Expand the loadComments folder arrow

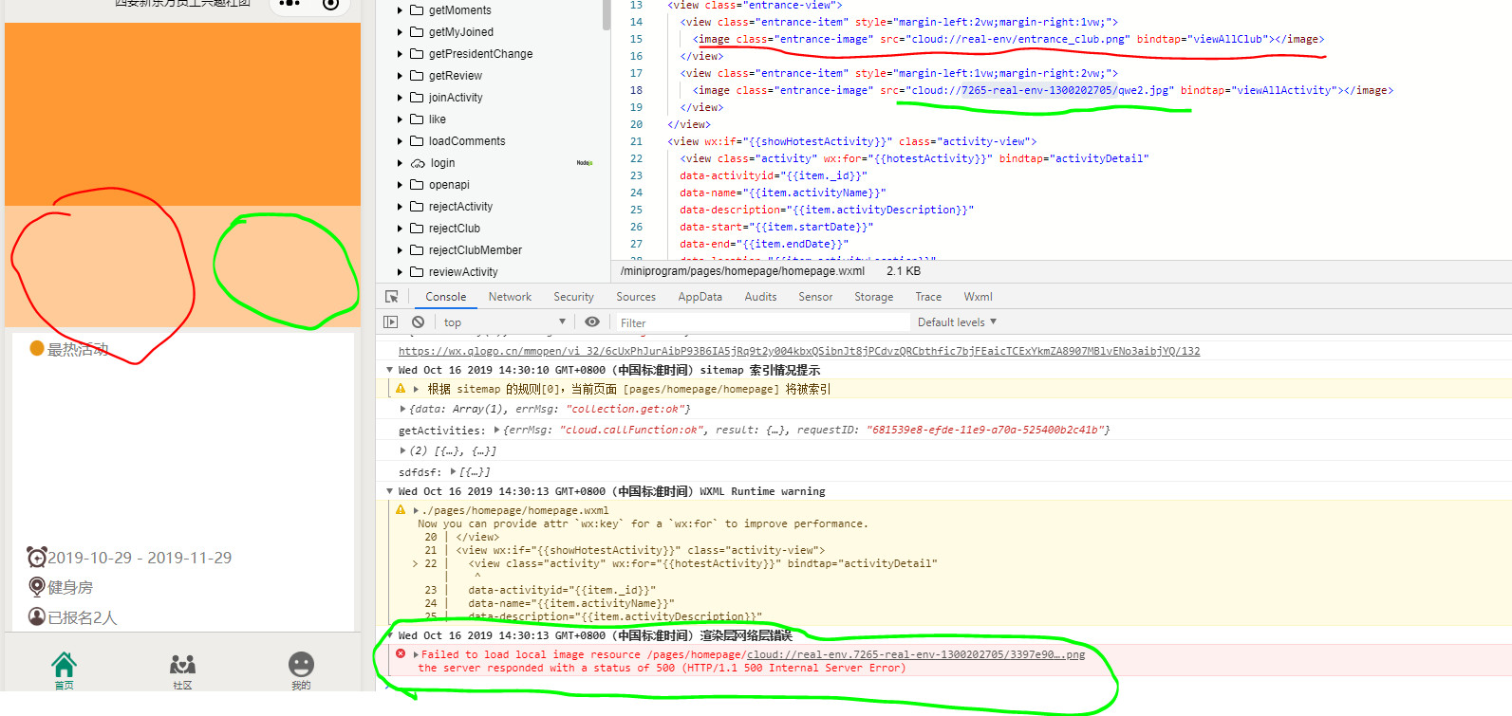click(400, 141)
